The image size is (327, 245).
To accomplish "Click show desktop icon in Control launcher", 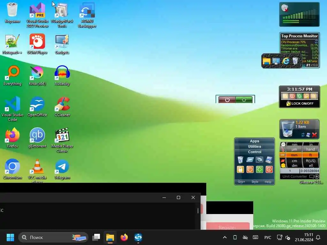I will click(x=269, y=160).
